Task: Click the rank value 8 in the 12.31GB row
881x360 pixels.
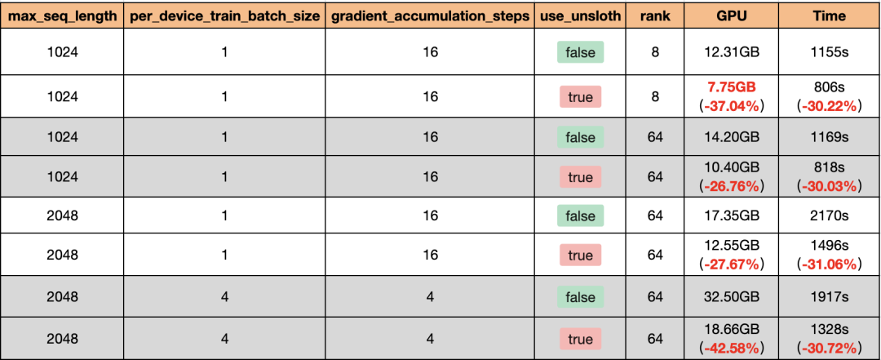Action: [x=655, y=53]
